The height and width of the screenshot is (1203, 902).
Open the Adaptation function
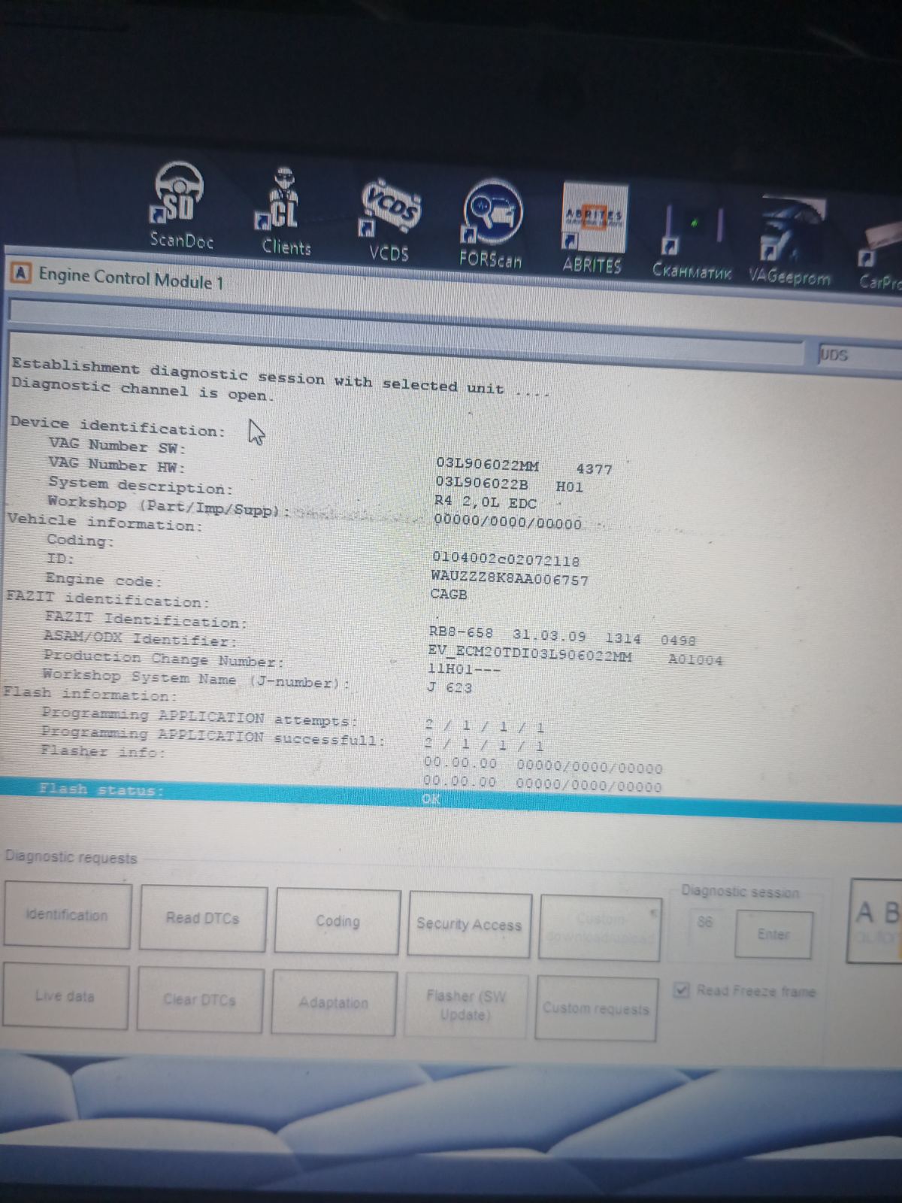[333, 1002]
